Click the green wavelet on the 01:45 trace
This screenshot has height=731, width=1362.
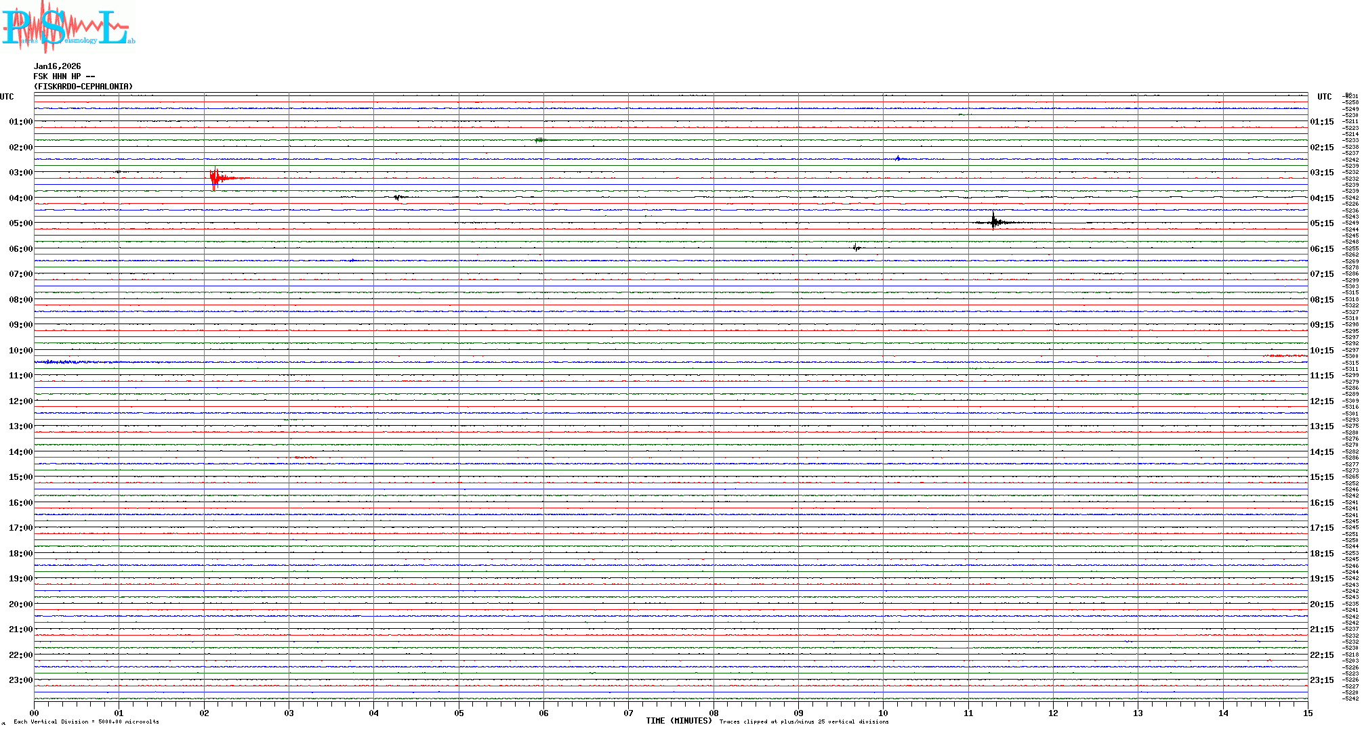coord(540,140)
